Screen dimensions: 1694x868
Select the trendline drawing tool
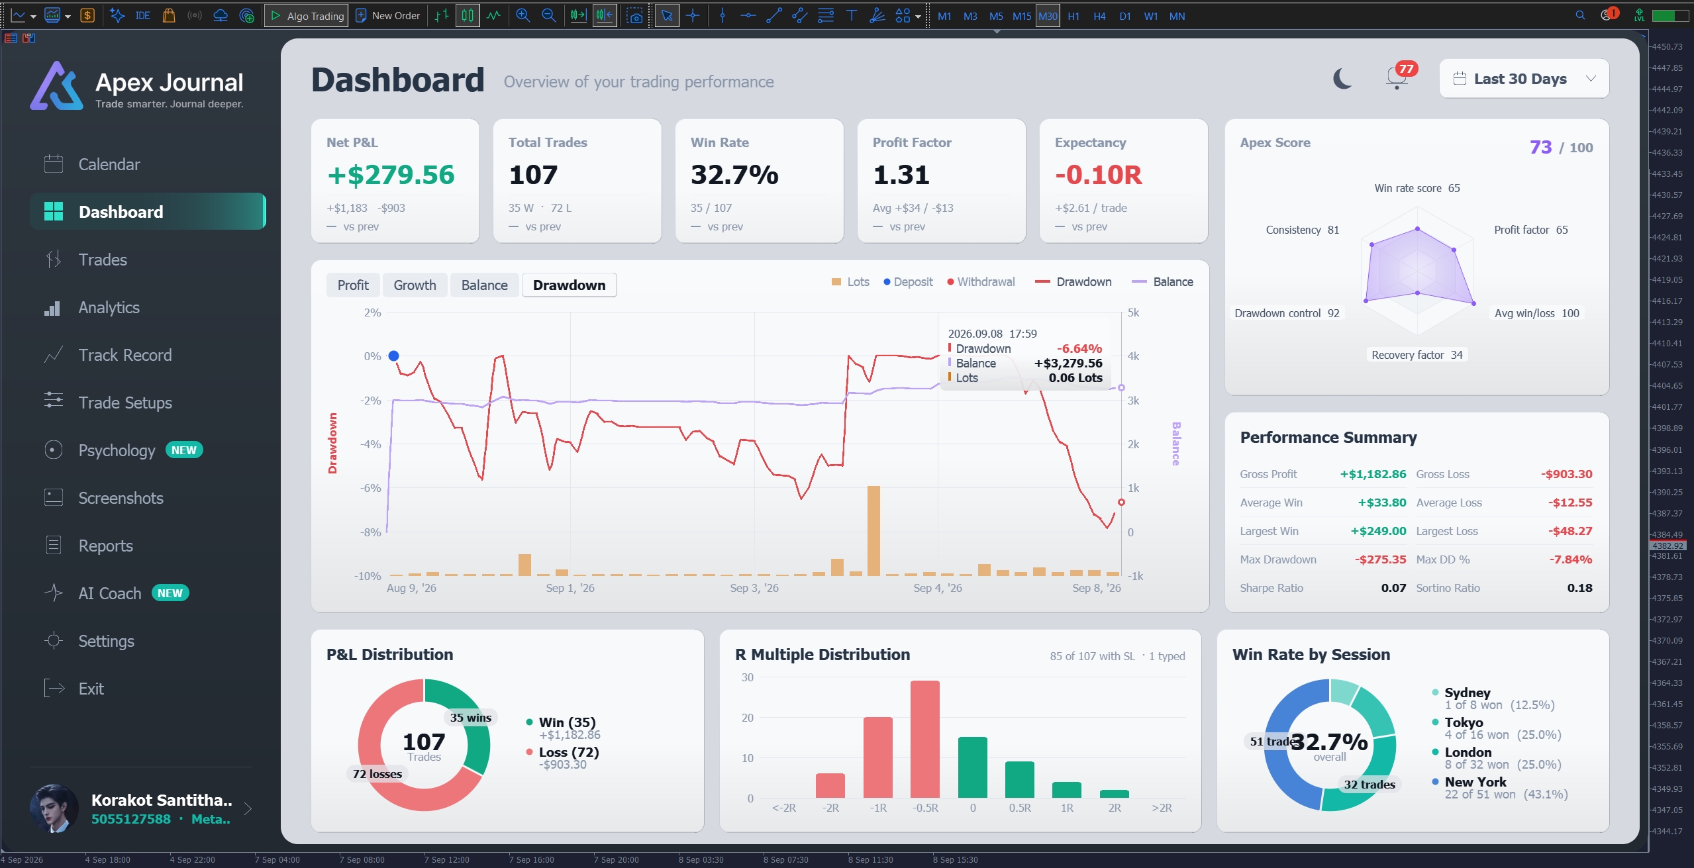(x=773, y=15)
